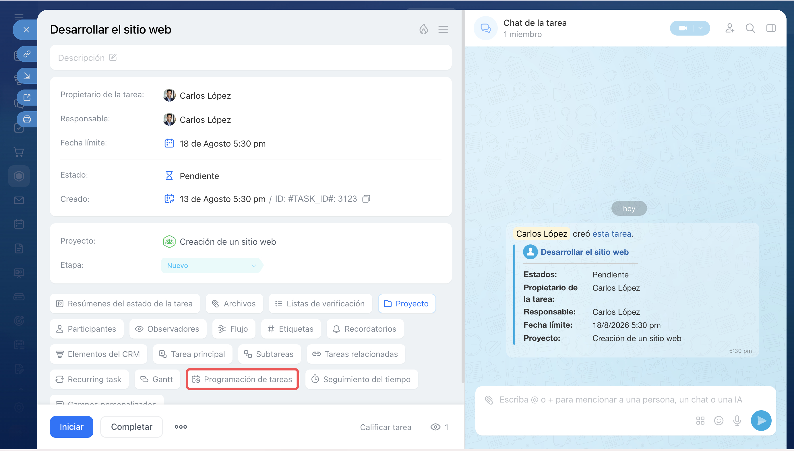Open the Observadores section
Screen dimensions: 794x451
point(168,329)
